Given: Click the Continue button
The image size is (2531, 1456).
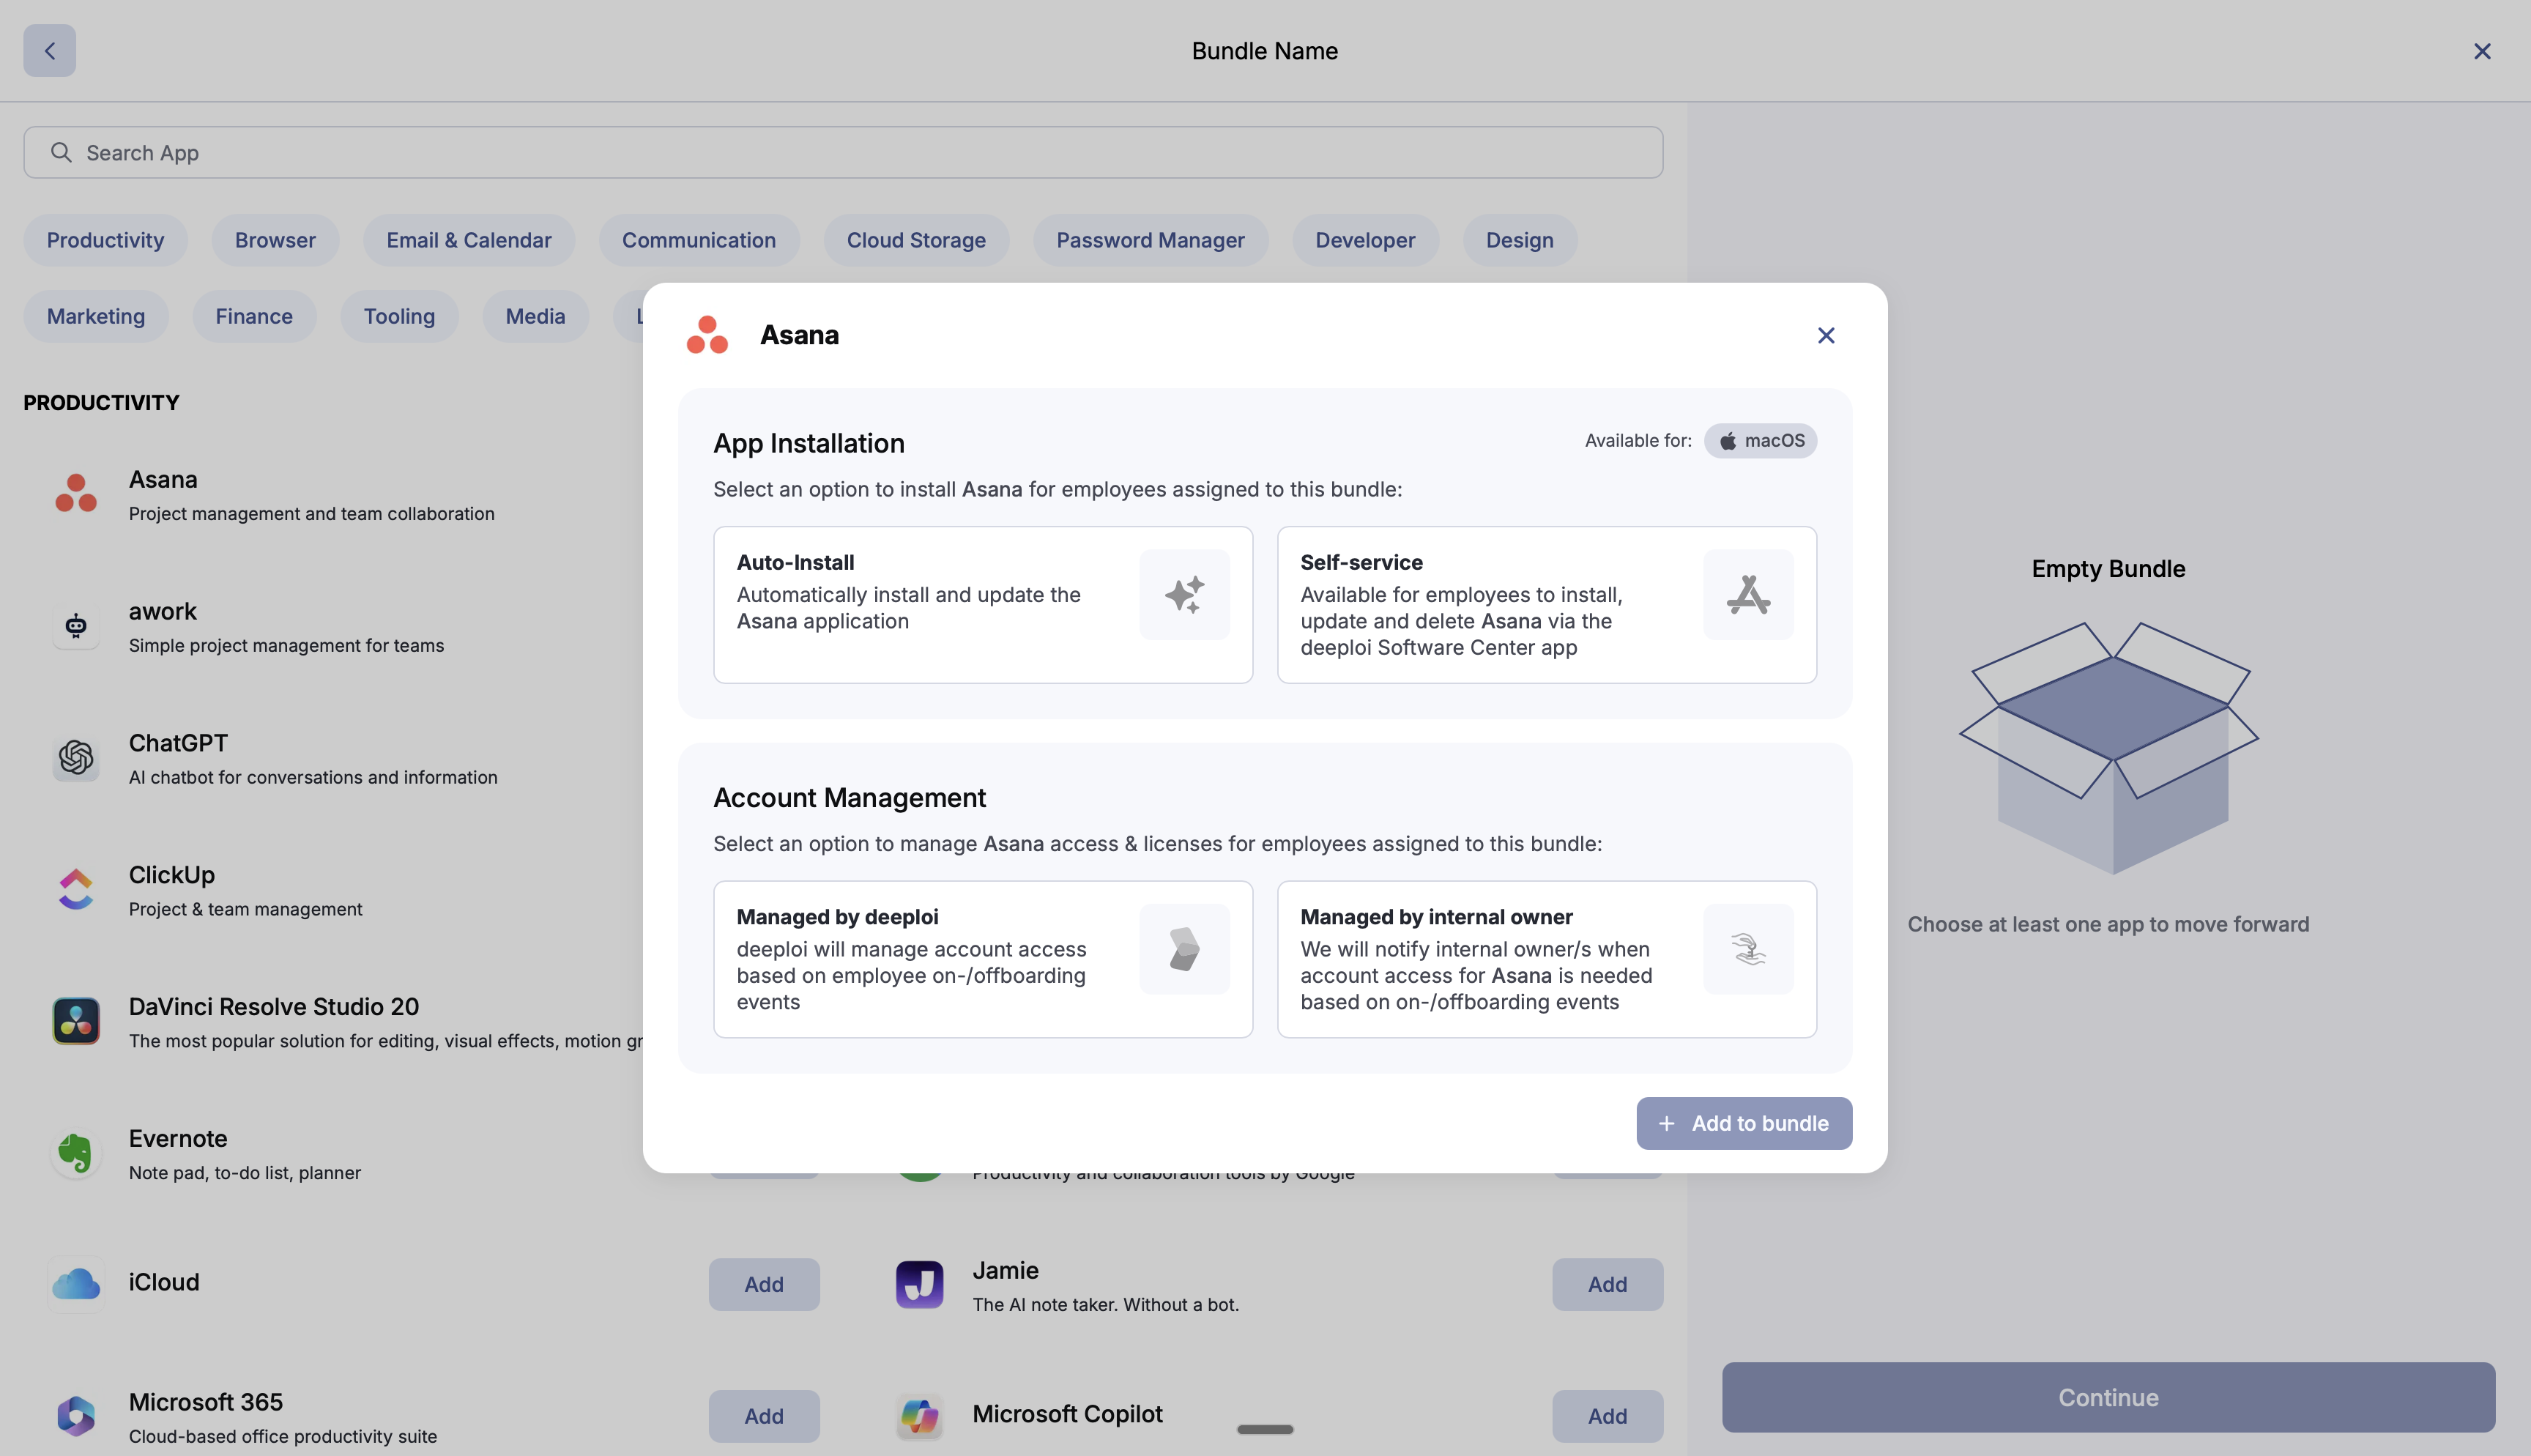Looking at the screenshot, I should tap(2107, 1397).
